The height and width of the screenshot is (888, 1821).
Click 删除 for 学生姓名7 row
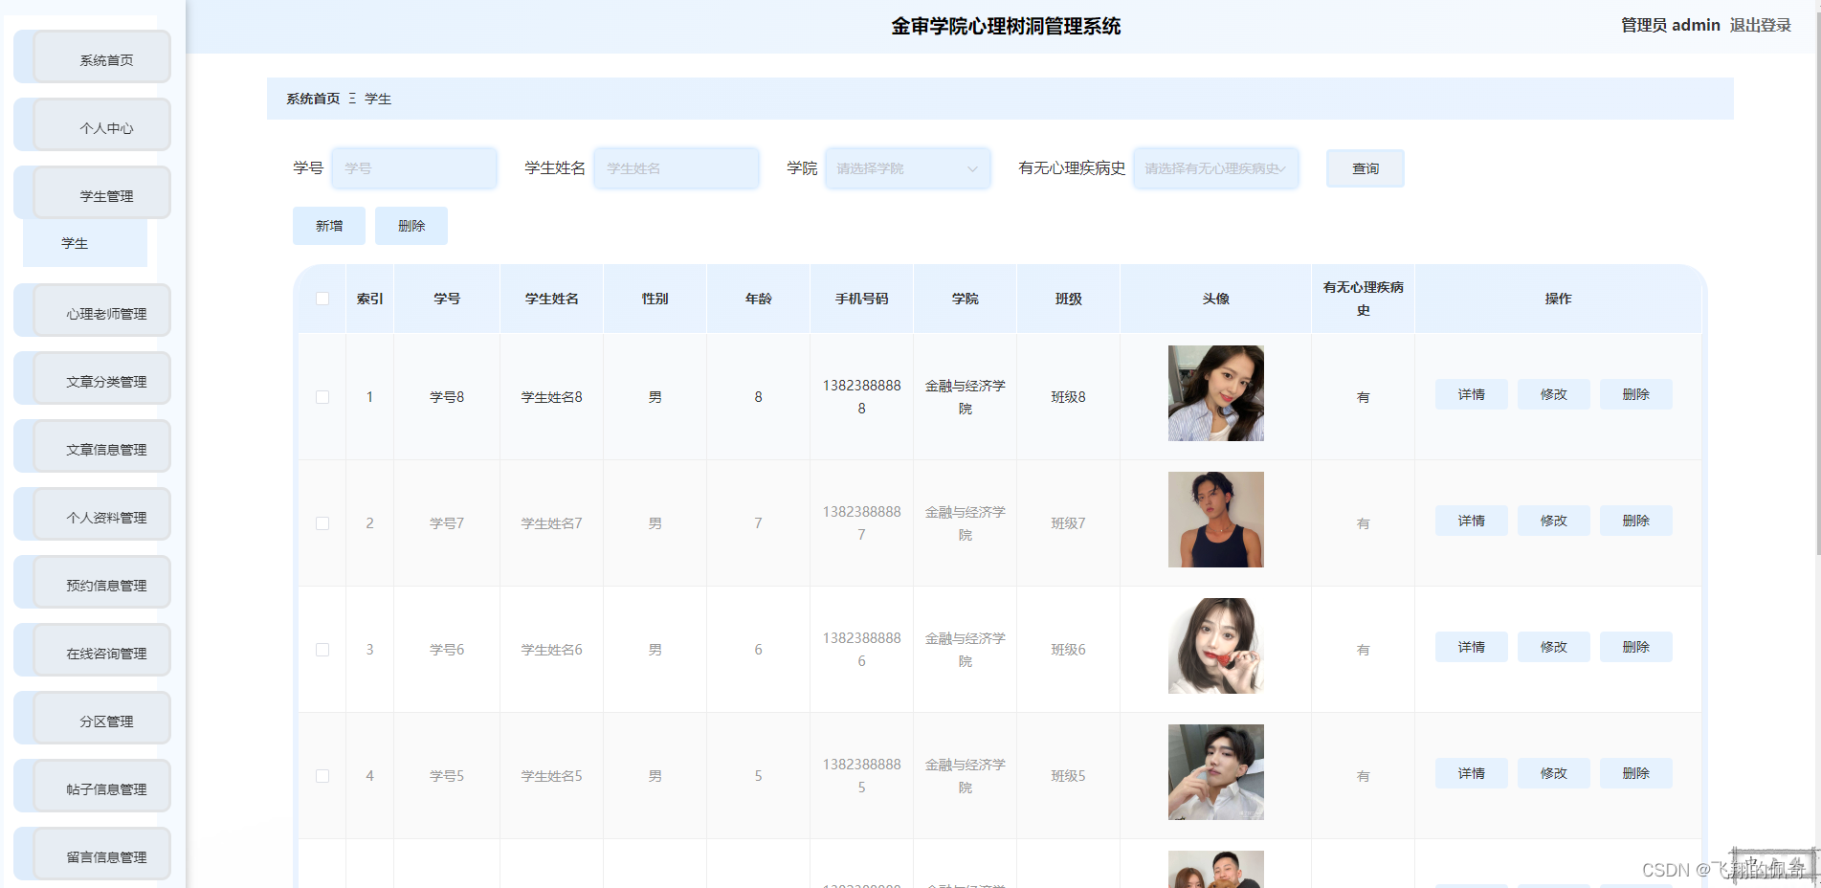point(1636,521)
